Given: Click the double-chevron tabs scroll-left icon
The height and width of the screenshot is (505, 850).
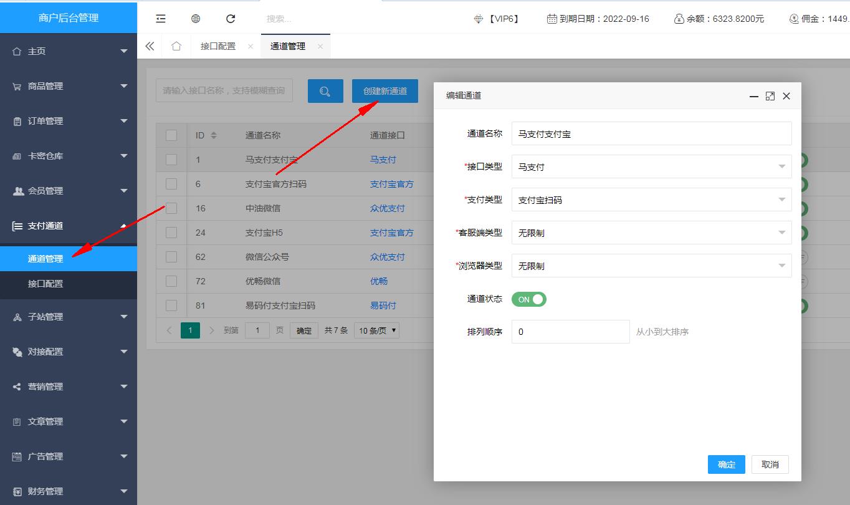Looking at the screenshot, I should point(150,46).
